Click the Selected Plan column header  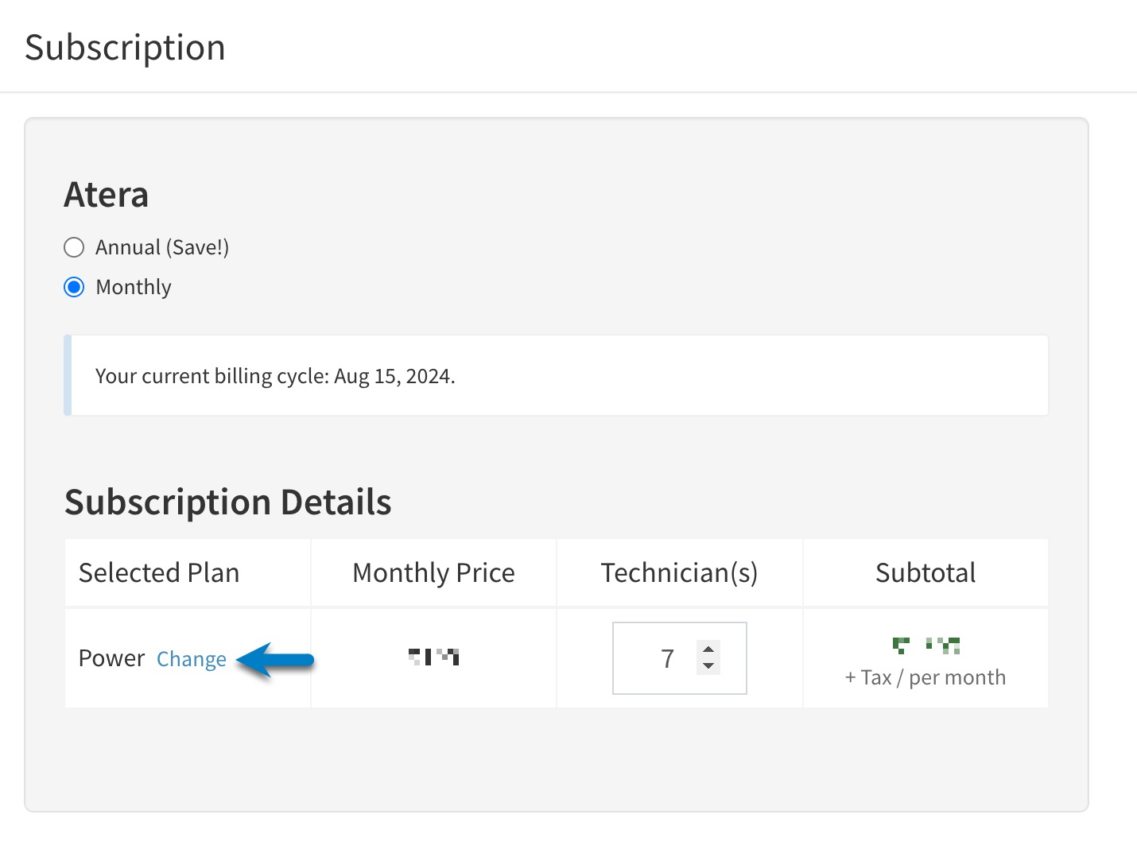(x=159, y=572)
